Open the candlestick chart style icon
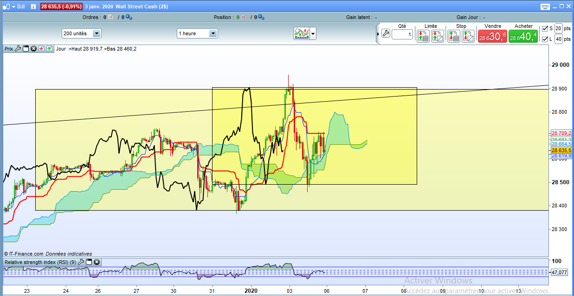Viewport: 574px width, 296px height. tap(6, 6)
